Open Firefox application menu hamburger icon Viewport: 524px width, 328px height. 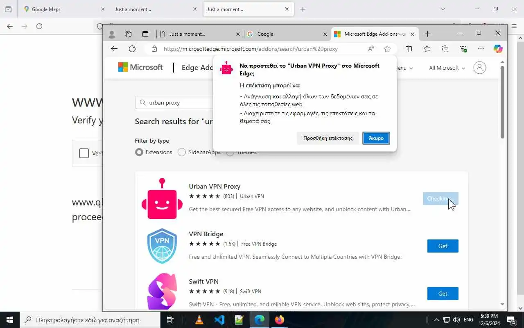coord(515,26)
